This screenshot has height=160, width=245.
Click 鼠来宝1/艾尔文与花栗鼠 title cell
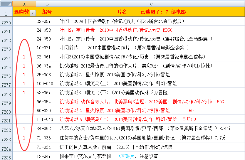tap(151, 156)
